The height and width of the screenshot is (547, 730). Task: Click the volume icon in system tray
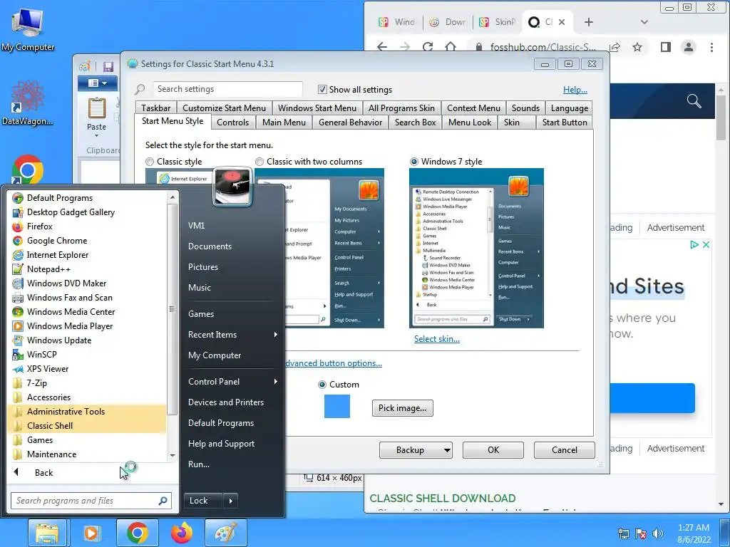tap(658, 533)
